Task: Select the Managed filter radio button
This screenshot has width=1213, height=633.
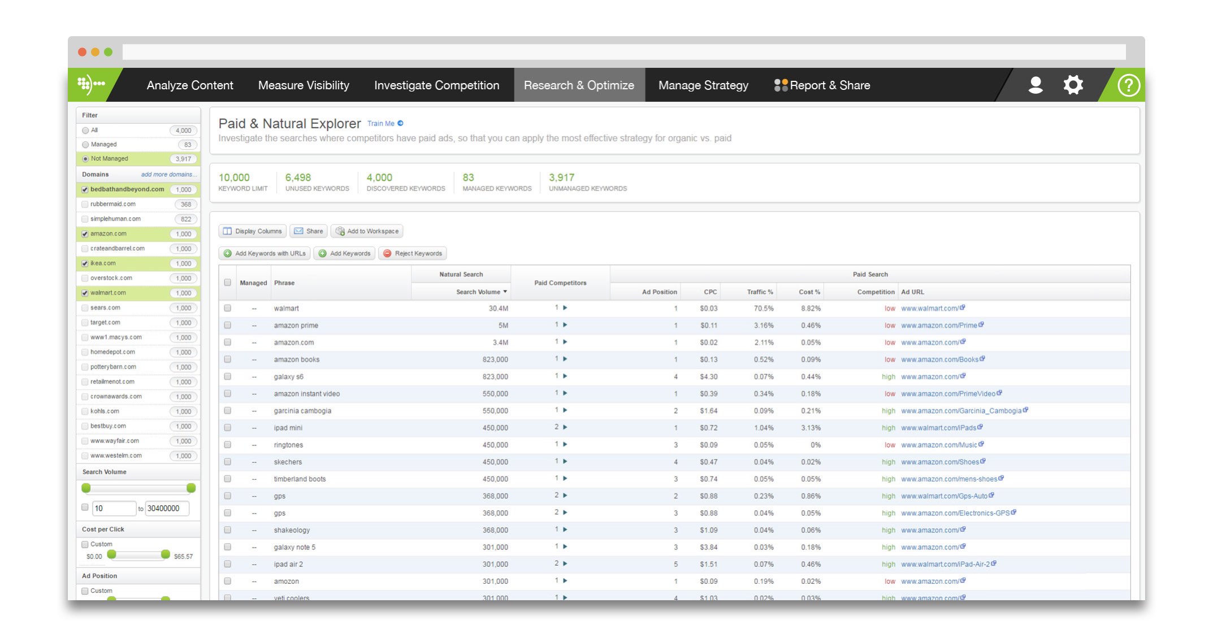Action: [x=85, y=145]
